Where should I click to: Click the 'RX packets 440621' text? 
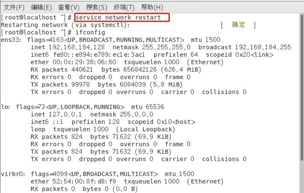(62, 69)
